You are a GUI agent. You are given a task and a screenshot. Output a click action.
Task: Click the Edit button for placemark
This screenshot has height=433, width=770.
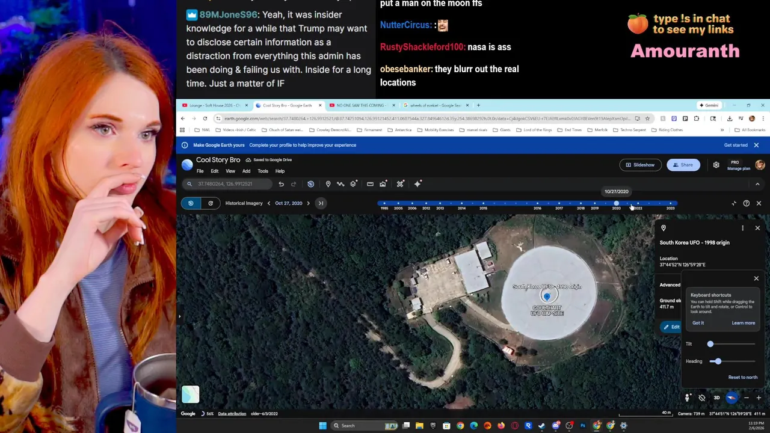click(671, 327)
